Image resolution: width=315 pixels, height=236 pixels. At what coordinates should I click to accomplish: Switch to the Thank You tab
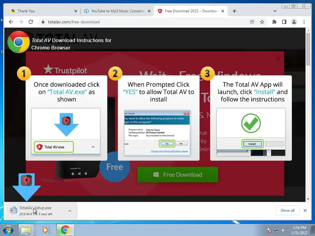point(42,11)
